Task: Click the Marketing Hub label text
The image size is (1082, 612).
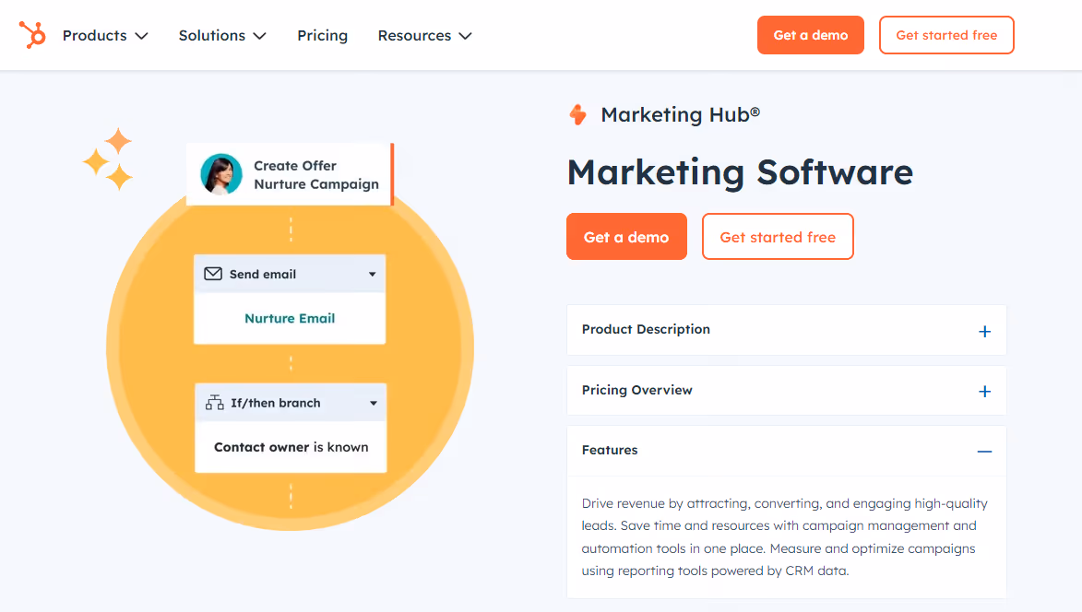Action: (x=681, y=114)
